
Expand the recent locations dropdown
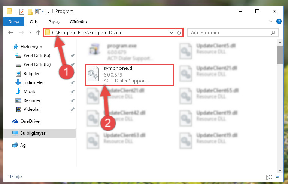(30, 32)
